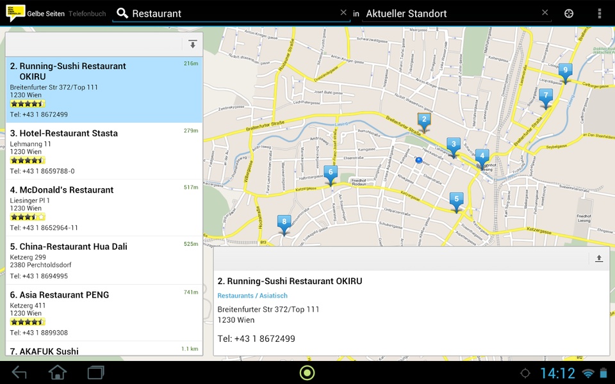Tap the 14:12 clock in status bar
Image resolution: width=615 pixels, height=384 pixels.
pyautogui.click(x=557, y=373)
